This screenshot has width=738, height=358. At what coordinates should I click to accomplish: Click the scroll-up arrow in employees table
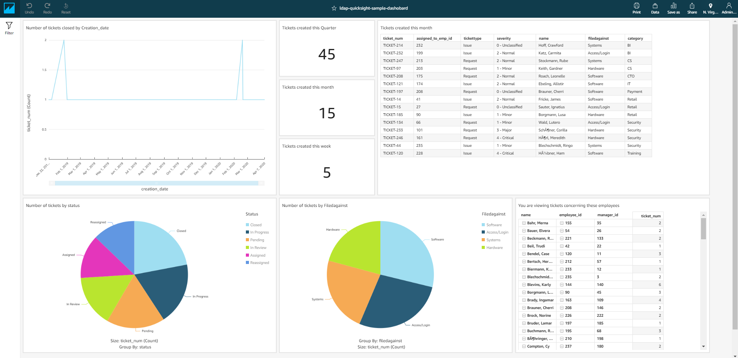703,215
